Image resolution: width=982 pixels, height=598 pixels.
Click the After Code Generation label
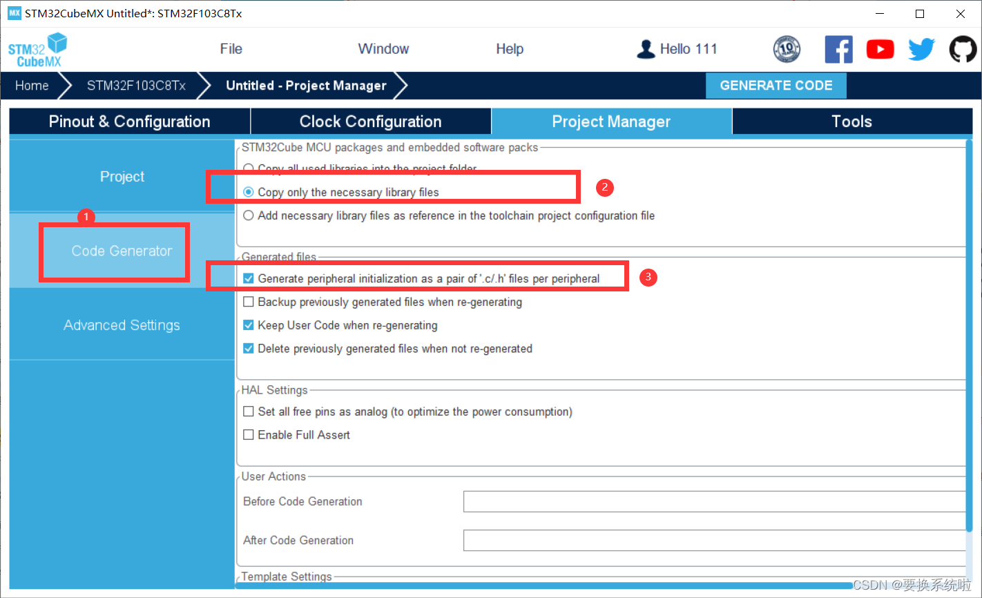(298, 541)
